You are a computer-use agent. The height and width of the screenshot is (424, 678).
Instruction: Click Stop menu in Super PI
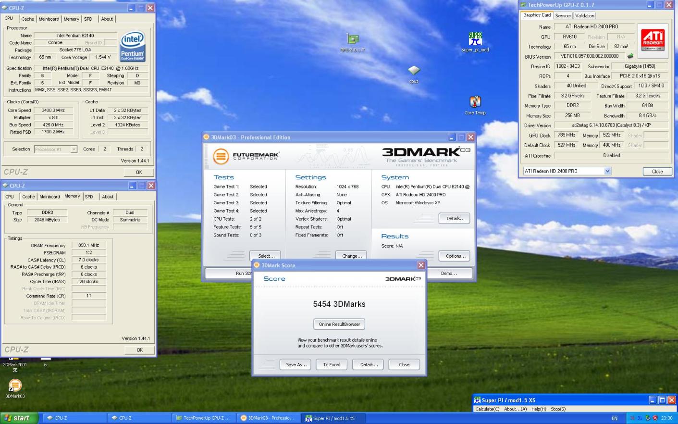point(558,409)
